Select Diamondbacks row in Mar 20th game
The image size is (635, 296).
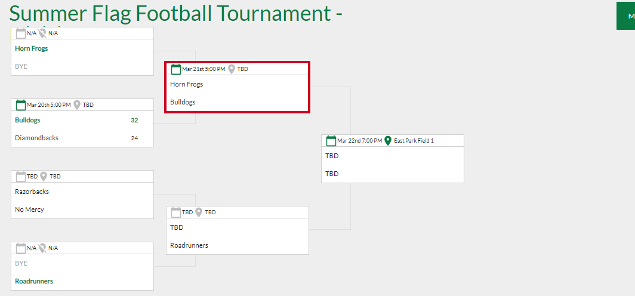tap(82, 138)
